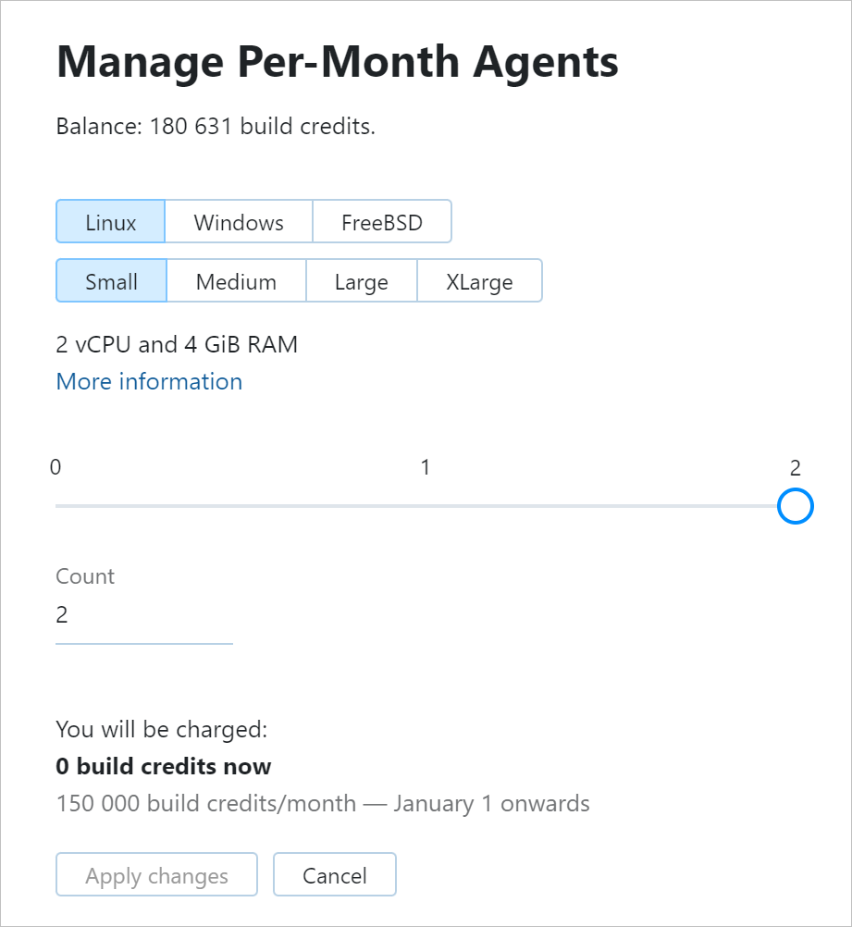Cancel the per-month agent changes
Image resolution: width=852 pixels, height=927 pixels.
pos(334,874)
